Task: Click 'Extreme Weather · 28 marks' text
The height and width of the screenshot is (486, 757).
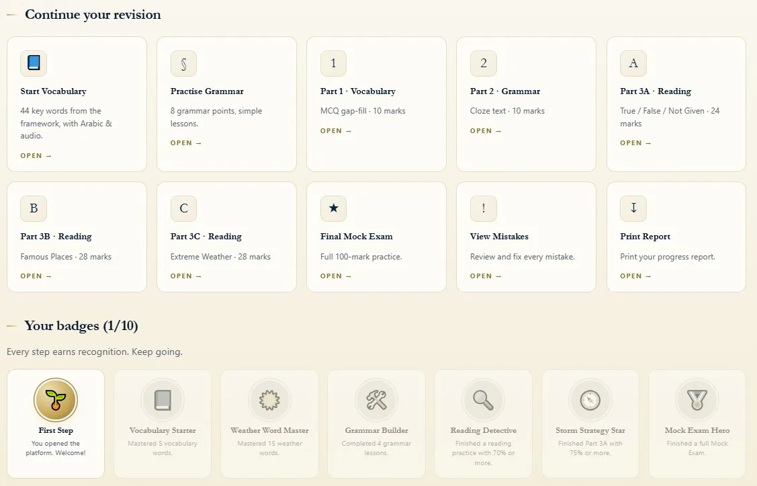Action: (220, 257)
